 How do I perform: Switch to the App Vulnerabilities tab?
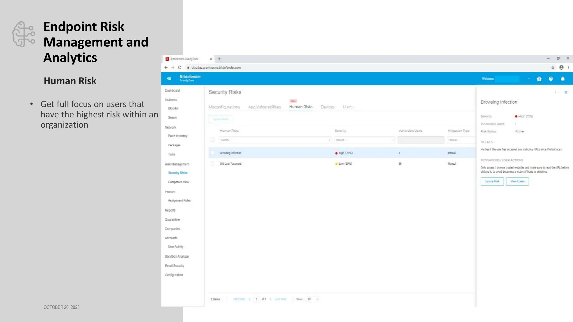coord(264,107)
